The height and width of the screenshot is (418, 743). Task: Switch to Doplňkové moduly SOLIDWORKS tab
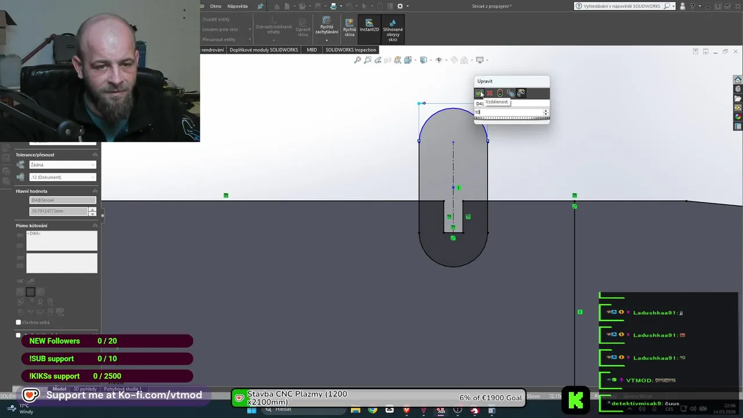point(264,50)
